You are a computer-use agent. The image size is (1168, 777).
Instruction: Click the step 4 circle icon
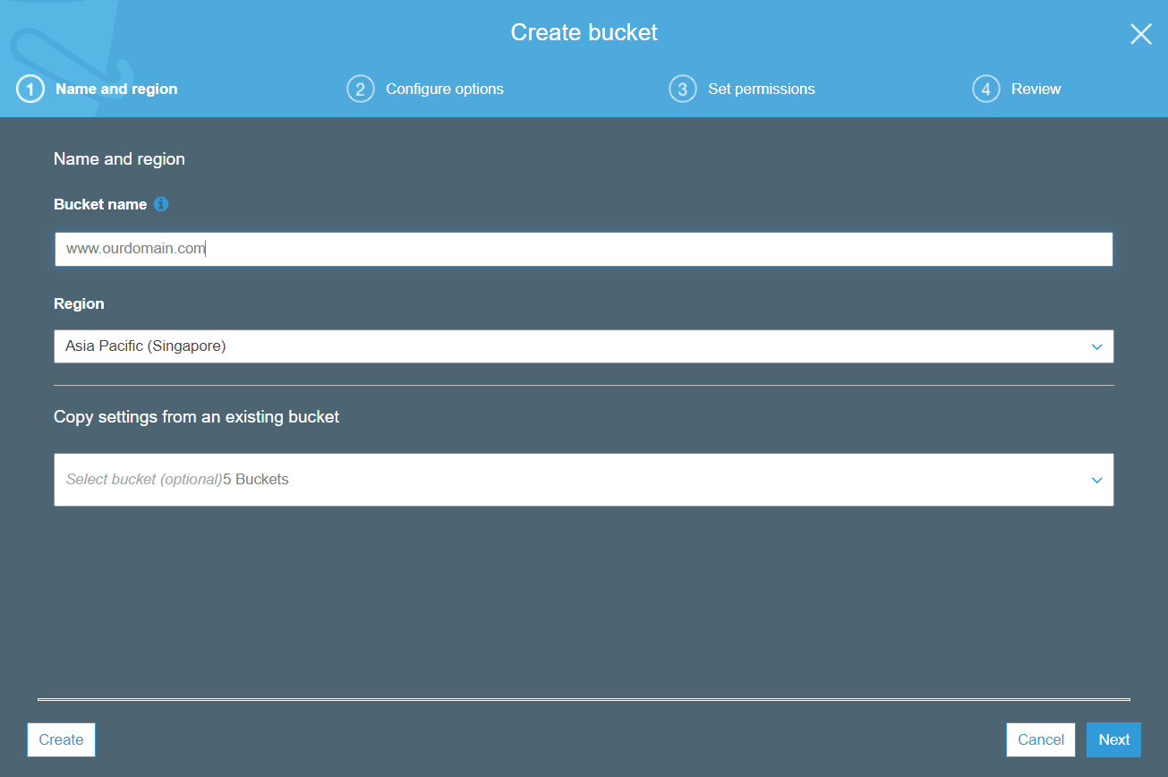986,89
